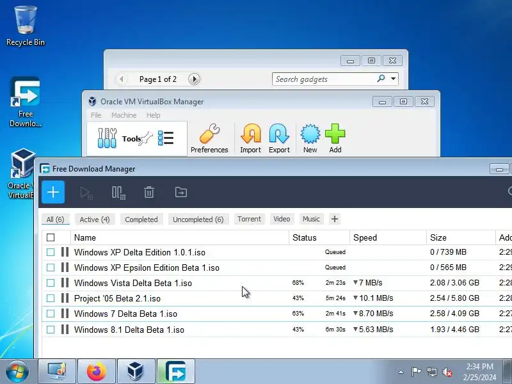Sort downloads by Status column header
The image size is (512, 384).
[x=319, y=237]
